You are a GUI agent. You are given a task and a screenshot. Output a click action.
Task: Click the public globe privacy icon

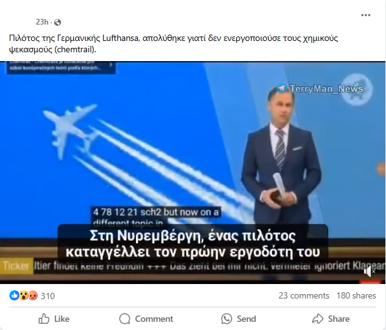[x=57, y=23]
